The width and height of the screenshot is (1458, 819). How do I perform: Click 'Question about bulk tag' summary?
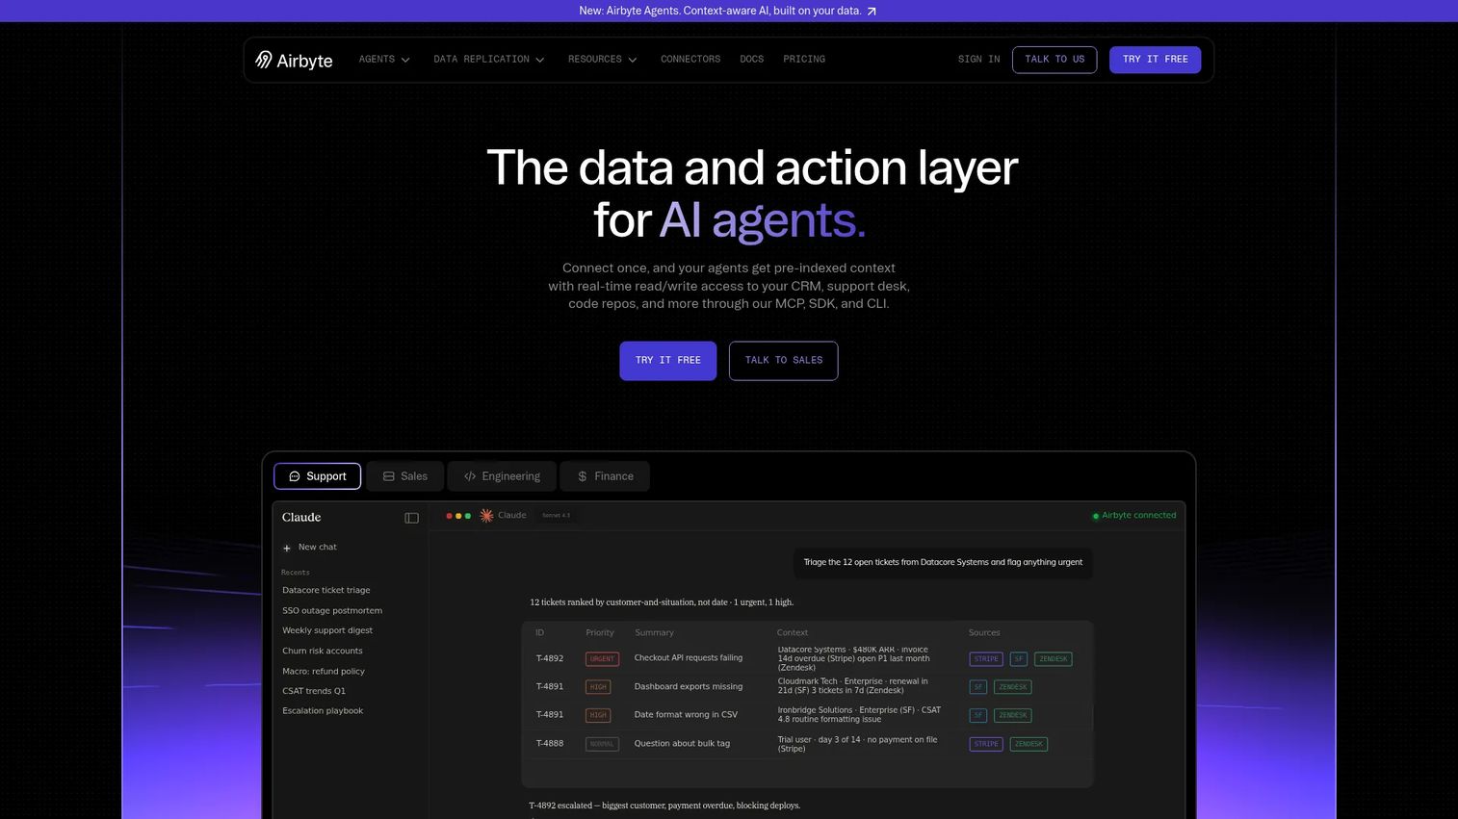pyautogui.click(x=682, y=744)
